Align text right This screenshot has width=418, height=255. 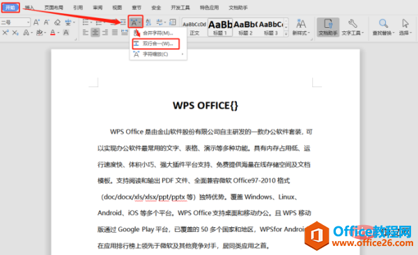[105, 33]
